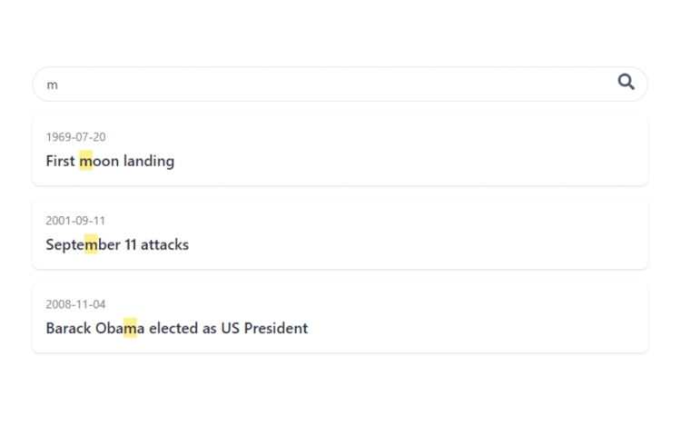Select the 1969-07-20 date label
This screenshot has height=426, width=681.
point(75,137)
